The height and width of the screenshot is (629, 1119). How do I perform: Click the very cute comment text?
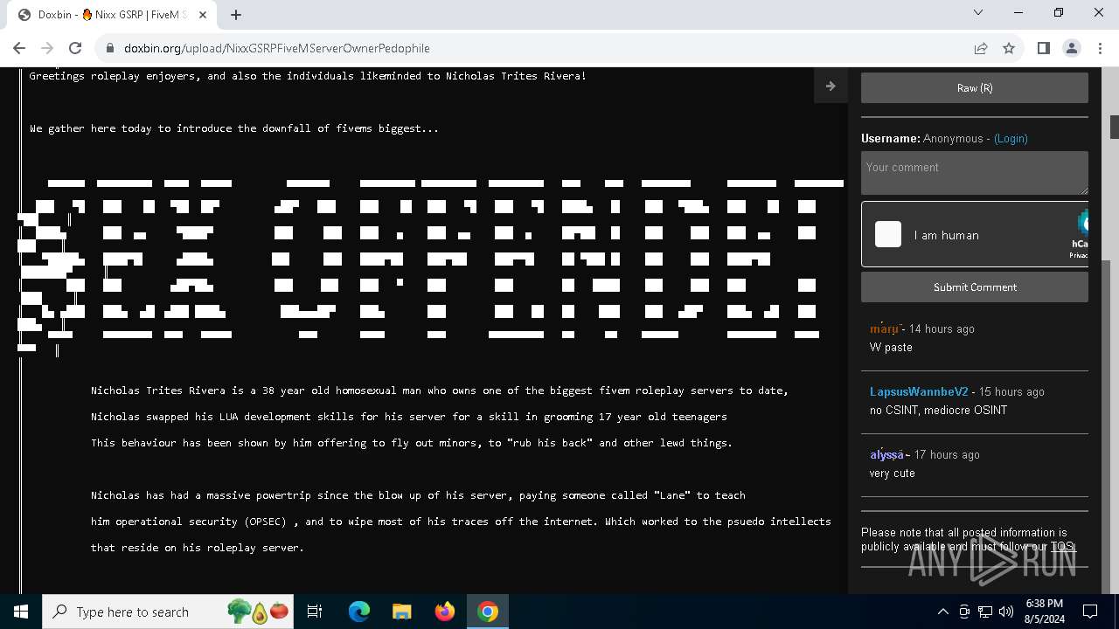(893, 473)
